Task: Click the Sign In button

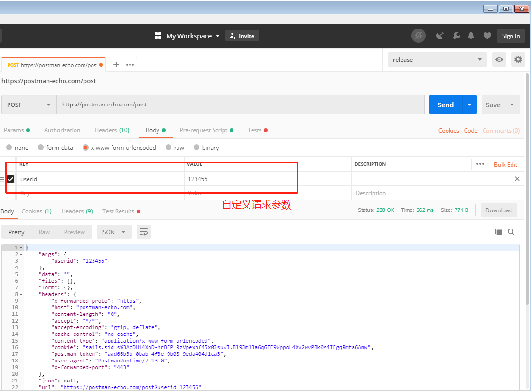Action: tap(511, 36)
